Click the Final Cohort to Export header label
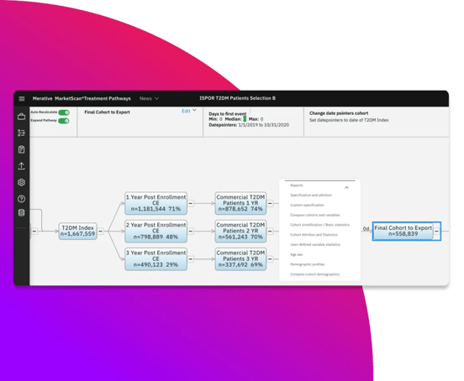464x381 pixels. coord(107,112)
